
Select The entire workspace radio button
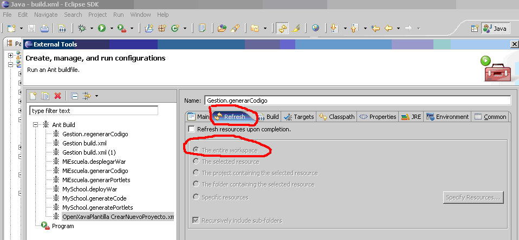coord(196,150)
